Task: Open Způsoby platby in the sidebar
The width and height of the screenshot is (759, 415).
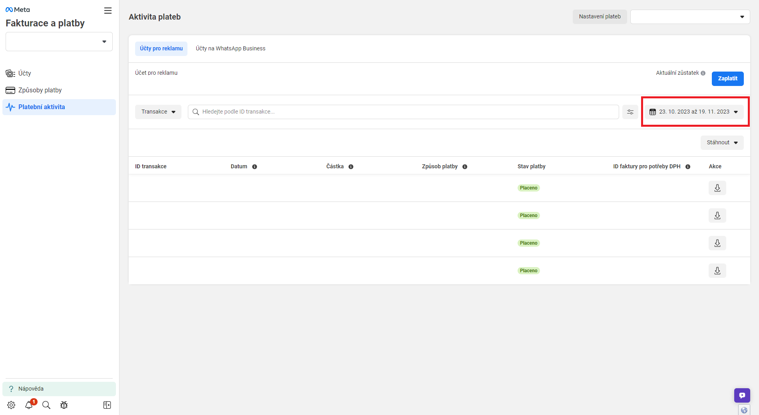Action: 59,90
